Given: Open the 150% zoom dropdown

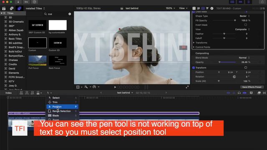Looking at the screenshot, I should tap(170, 8).
